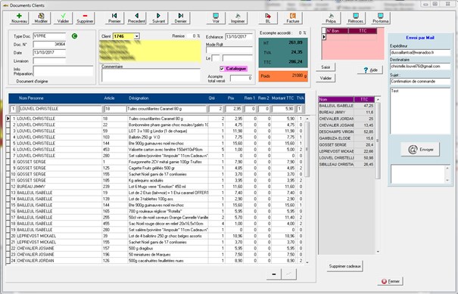Select row 8 GOSSET SERGE Fourgonnette
The height and width of the screenshot is (294, 458).
pos(154,162)
